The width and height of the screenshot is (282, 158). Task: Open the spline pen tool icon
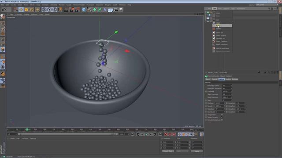click(x=89, y=9)
